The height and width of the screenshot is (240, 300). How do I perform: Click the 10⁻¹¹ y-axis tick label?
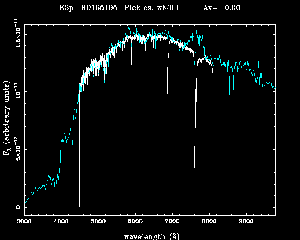pyautogui.click(x=16, y=92)
